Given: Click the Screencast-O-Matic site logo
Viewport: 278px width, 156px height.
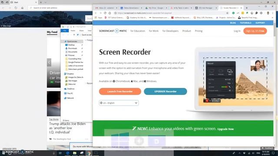Looking at the screenshot, I should (113, 31).
